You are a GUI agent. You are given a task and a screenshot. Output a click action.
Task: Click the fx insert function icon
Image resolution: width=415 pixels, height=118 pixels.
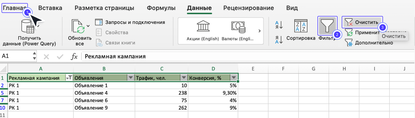click(74, 56)
